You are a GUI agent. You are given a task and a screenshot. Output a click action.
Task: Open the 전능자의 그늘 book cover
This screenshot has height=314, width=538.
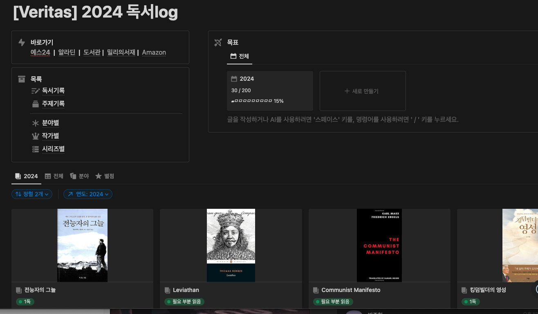[82, 245]
